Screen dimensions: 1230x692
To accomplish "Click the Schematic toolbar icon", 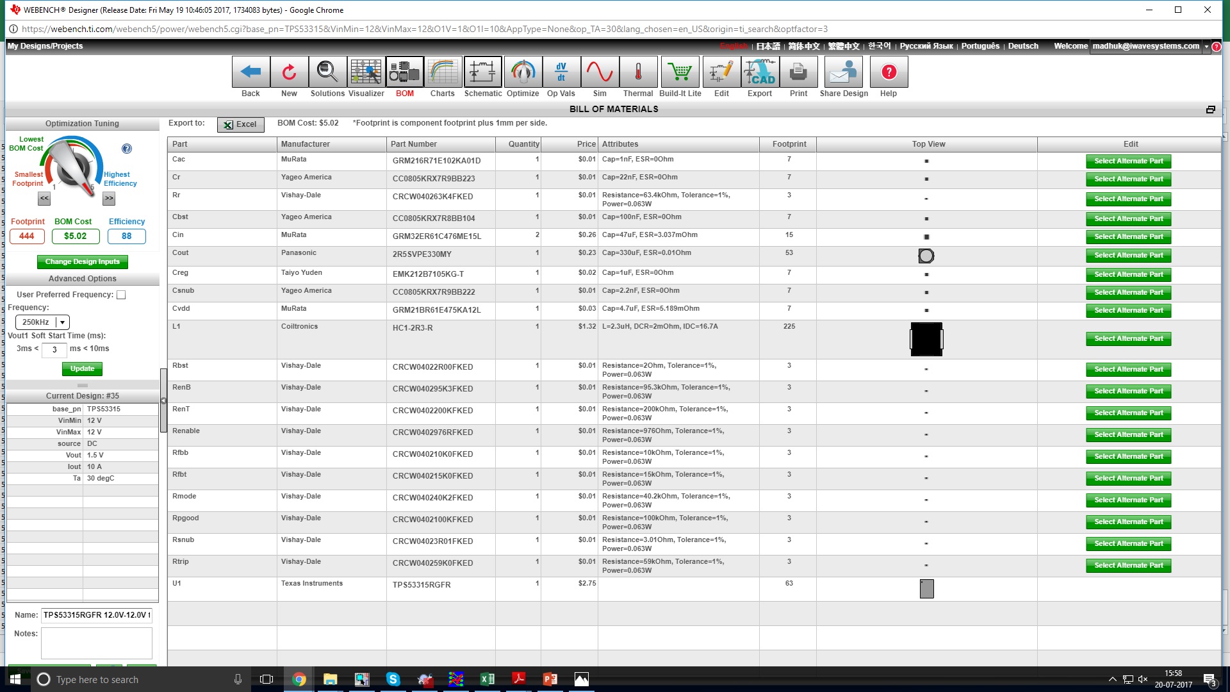I will click(482, 72).
